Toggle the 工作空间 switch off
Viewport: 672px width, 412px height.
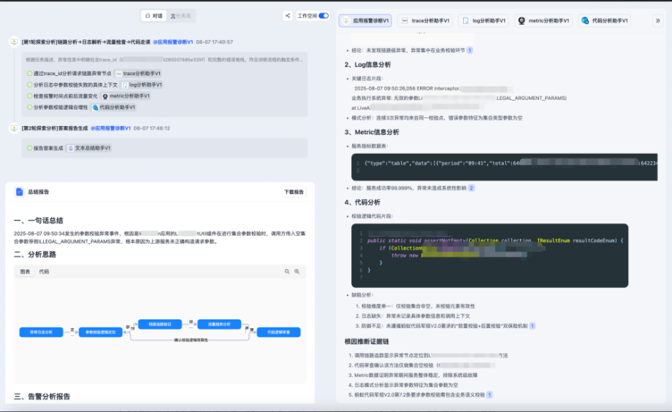[324, 15]
